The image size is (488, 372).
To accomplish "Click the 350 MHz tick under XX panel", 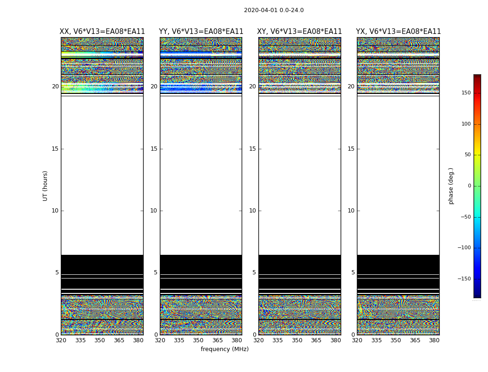I will [99, 340].
